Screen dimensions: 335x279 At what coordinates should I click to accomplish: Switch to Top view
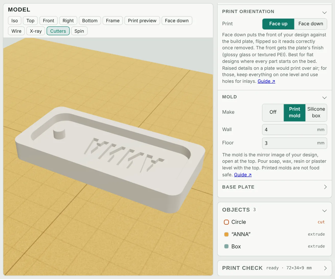tap(30, 21)
